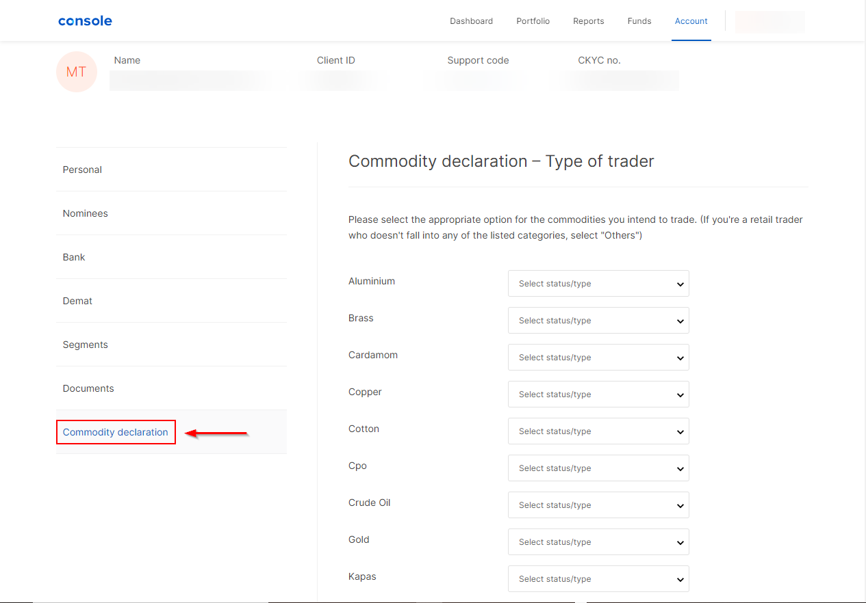
Task: Click the Support code header label
Action: [x=478, y=60]
